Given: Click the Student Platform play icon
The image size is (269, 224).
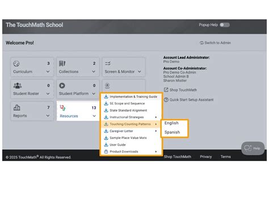Looking at the screenshot, I should [x=62, y=86].
